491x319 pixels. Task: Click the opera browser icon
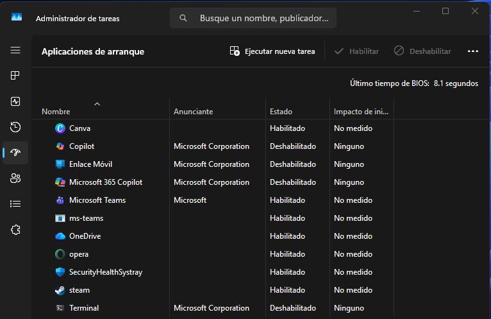coord(60,254)
